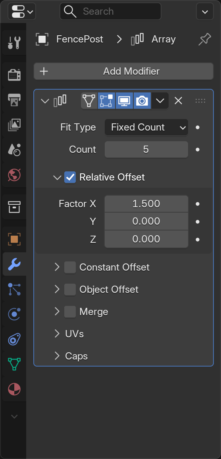Image resolution: width=221 pixels, height=459 pixels.
Task: Toggle Edit Mode display for Array modifier
Action: (x=107, y=101)
